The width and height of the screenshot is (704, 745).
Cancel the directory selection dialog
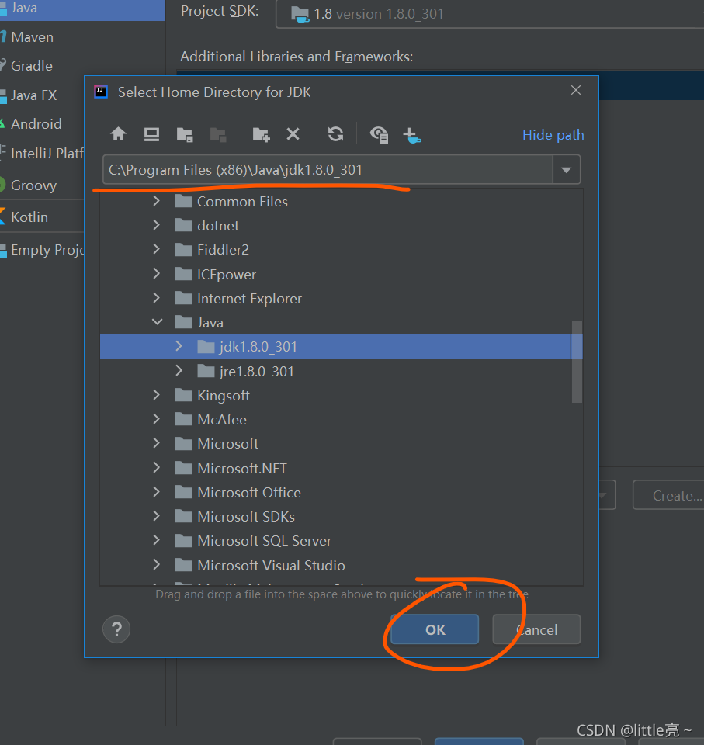[536, 629]
